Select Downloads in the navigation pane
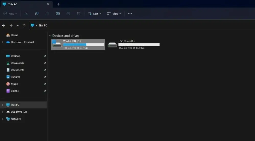The width and height of the screenshot is (255, 141). [17, 63]
